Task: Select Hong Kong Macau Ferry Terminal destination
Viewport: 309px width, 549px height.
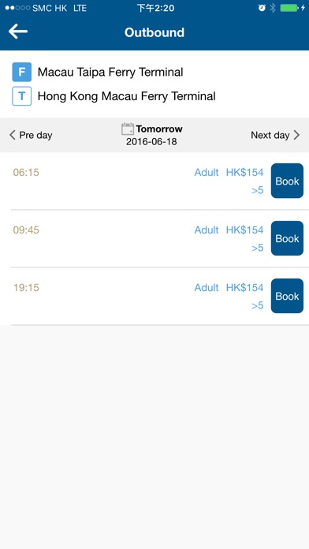Action: [126, 96]
